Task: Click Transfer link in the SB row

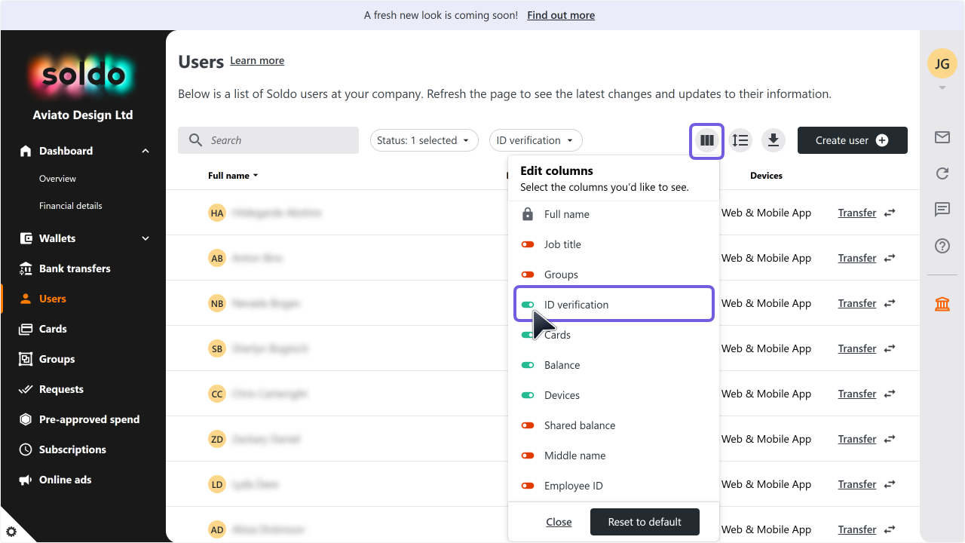Action: pyautogui.click(x=857, y=348)
